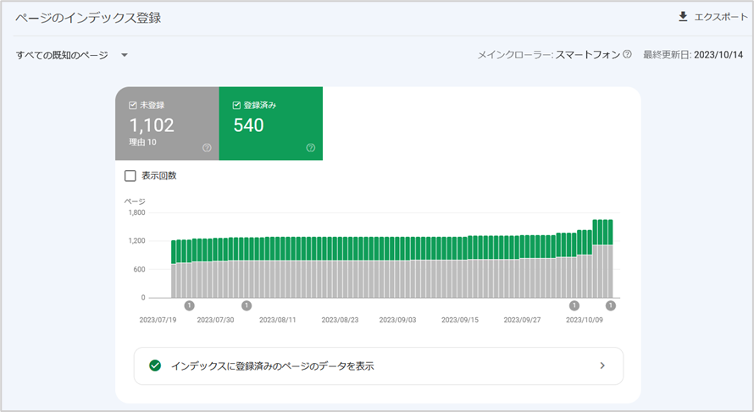
Task: Open help icon in 未登録 card
Action: [207, 147]
